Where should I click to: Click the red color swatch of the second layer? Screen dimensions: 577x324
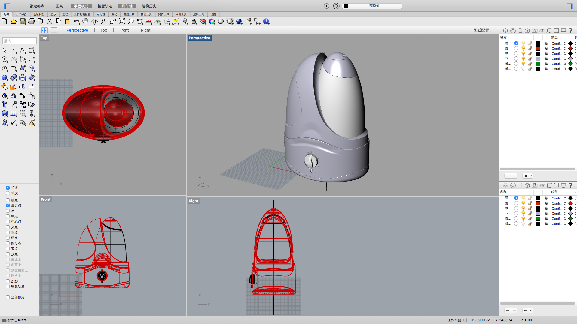coord(538,48)
